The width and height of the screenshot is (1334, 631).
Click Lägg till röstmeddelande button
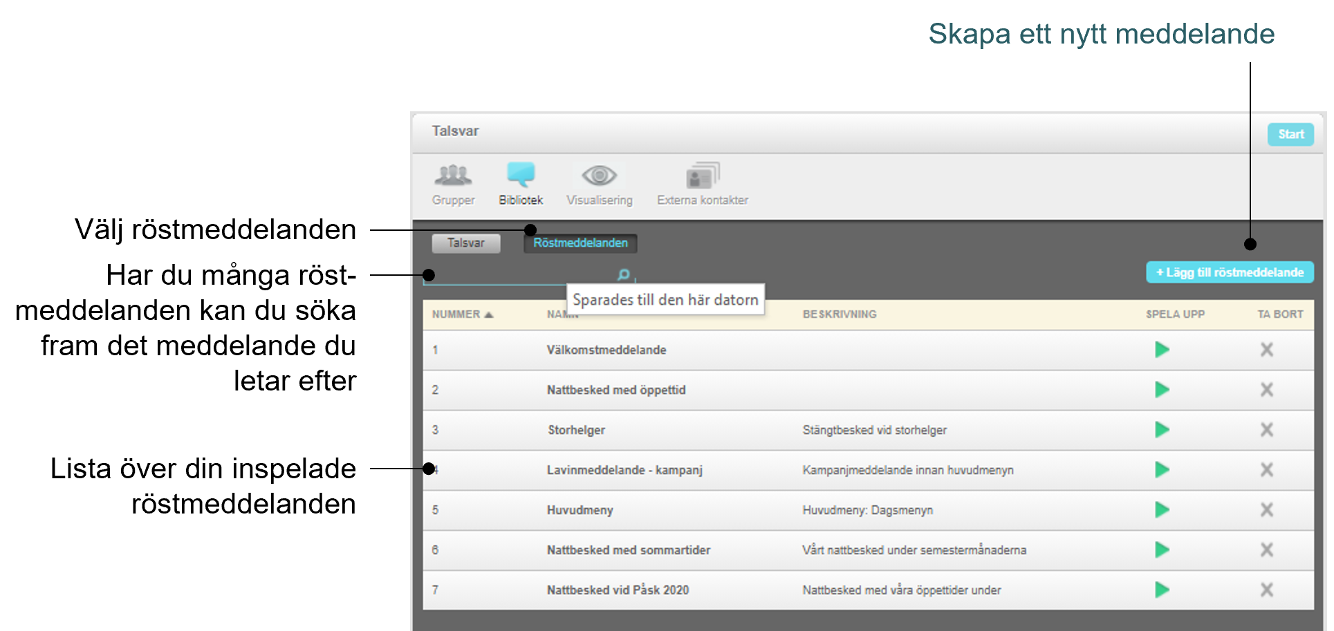[x=1230, y=272]
